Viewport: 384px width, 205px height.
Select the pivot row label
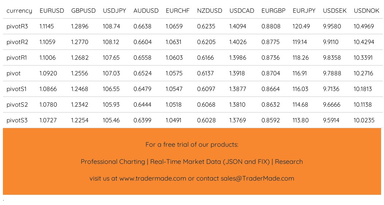tap(14, 74)
